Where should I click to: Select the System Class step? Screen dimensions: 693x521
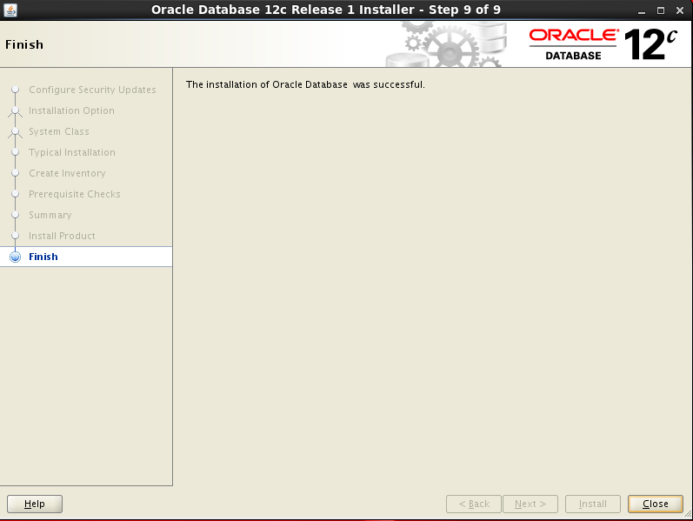(x=59, y=131)
